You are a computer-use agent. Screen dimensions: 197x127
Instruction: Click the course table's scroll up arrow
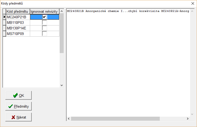click(62, 11)
